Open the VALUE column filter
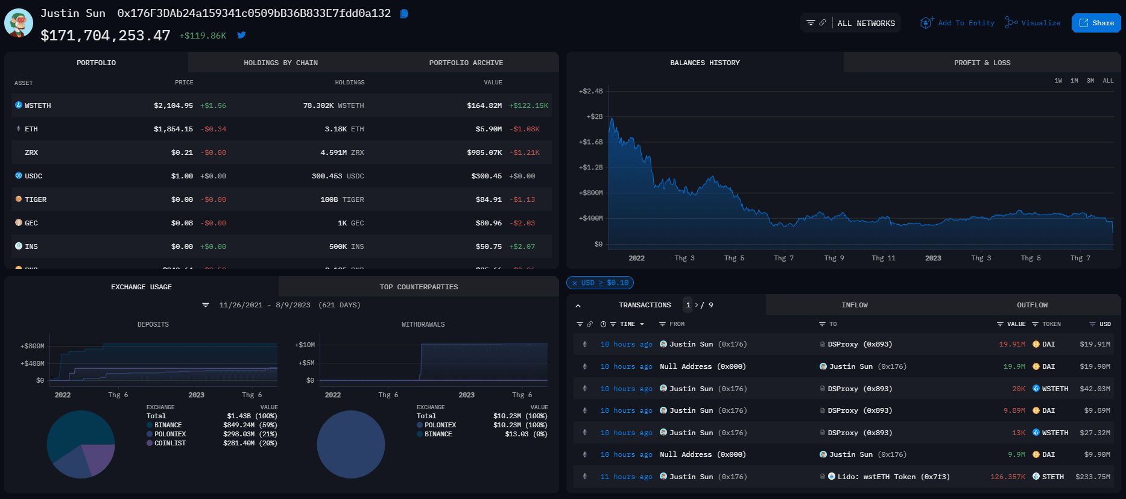1126x499 pixels. [1000, 324]
